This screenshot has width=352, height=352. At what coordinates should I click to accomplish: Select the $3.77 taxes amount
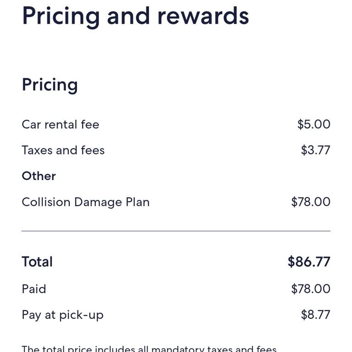315,150
